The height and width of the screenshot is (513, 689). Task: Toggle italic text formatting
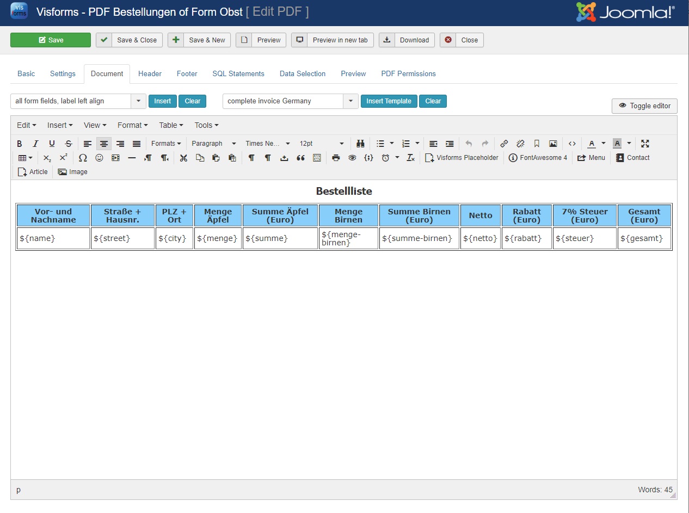[35, 144]
